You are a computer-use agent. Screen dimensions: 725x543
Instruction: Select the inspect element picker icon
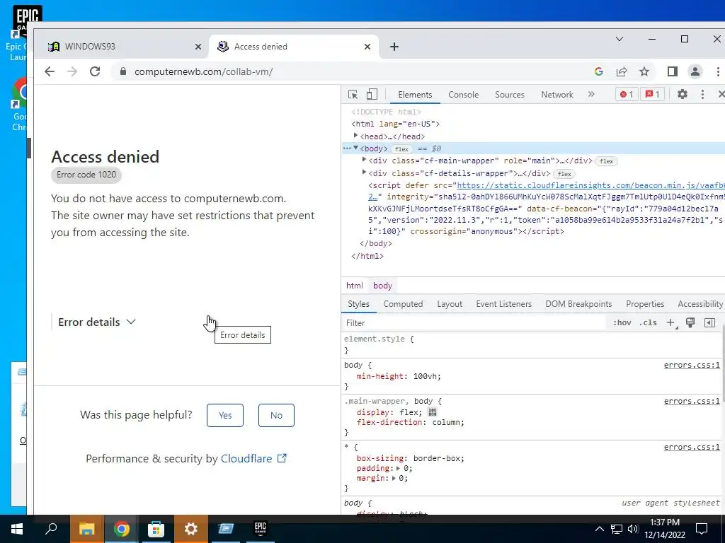353,95
